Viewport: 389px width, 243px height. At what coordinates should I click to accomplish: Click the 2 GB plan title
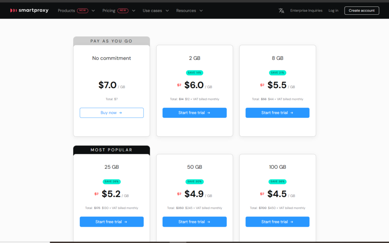click(x=194, y=58)
